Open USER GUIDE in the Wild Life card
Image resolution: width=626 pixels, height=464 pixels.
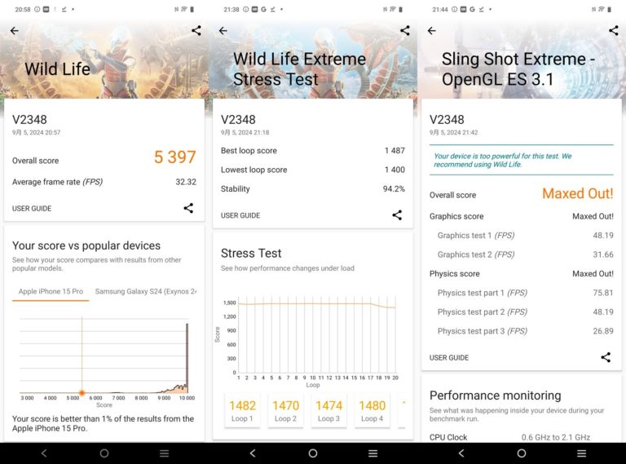32,209
